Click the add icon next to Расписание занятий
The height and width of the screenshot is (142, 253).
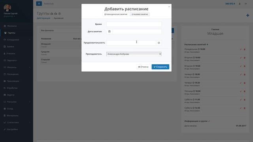pos(207,45)
